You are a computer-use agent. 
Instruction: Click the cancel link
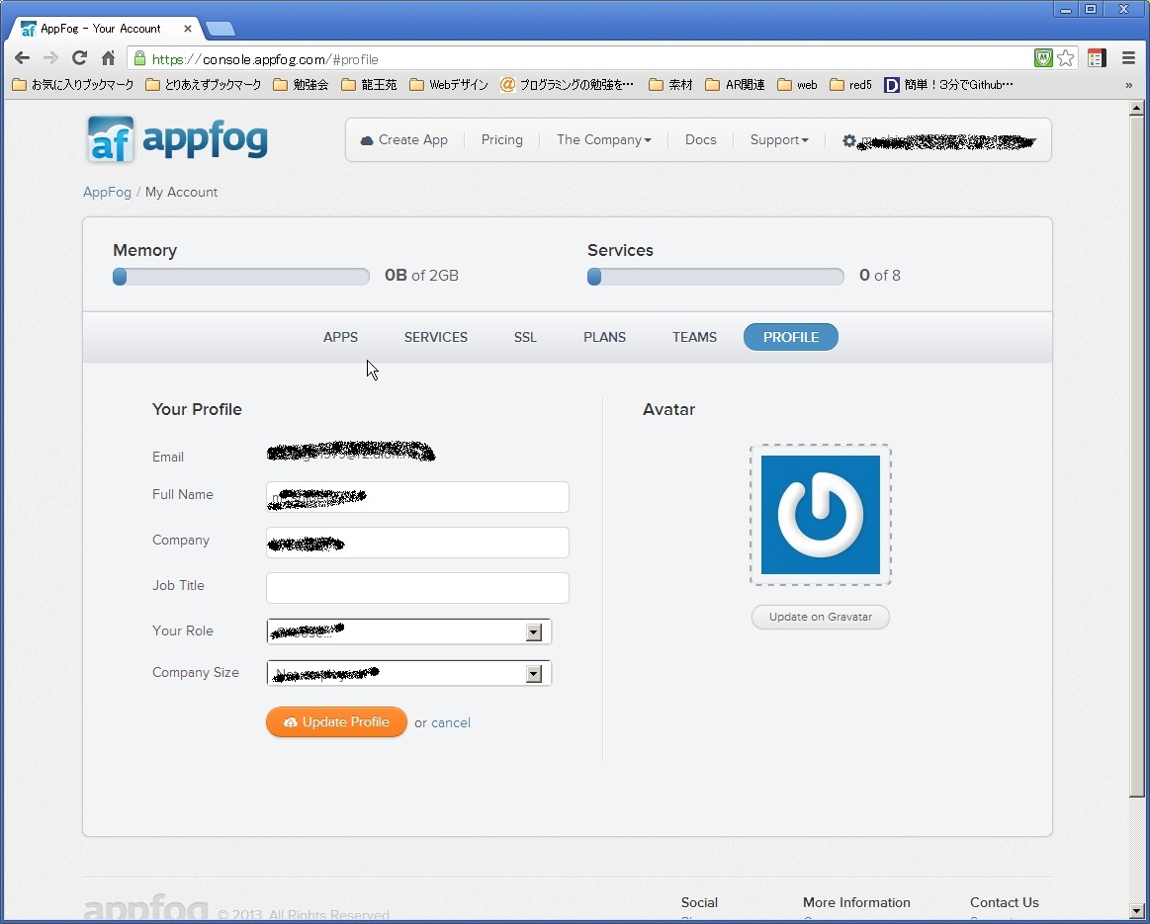click(x=450, y=723)
